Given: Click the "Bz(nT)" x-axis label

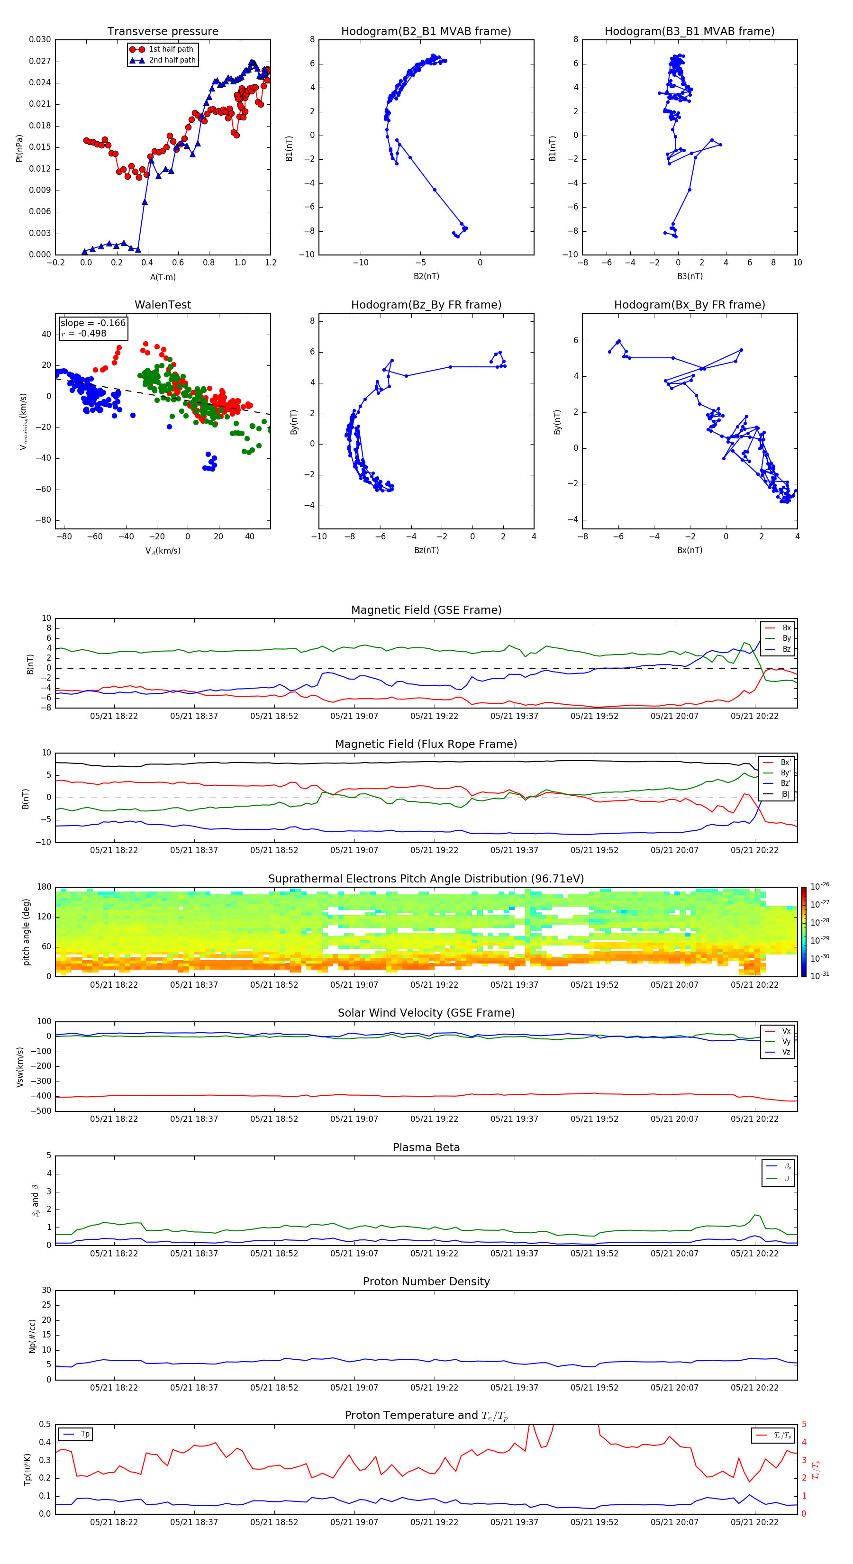Looking at the screenshot, I should tap(426, 550).
